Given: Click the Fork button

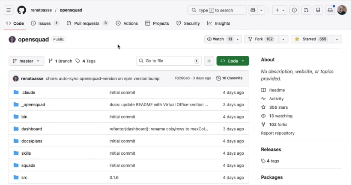Looking at the screenshot, I should point(261,39).
